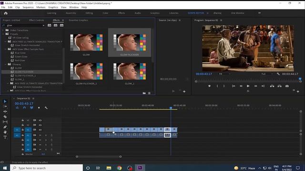Open the Program monitor settings wrench

pyautogui.click(x=278, y=74)
